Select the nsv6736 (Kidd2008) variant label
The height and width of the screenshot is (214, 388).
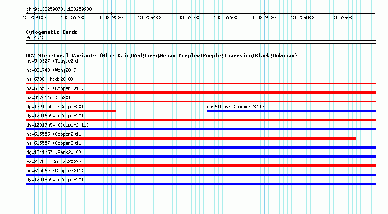click(50, 79)
